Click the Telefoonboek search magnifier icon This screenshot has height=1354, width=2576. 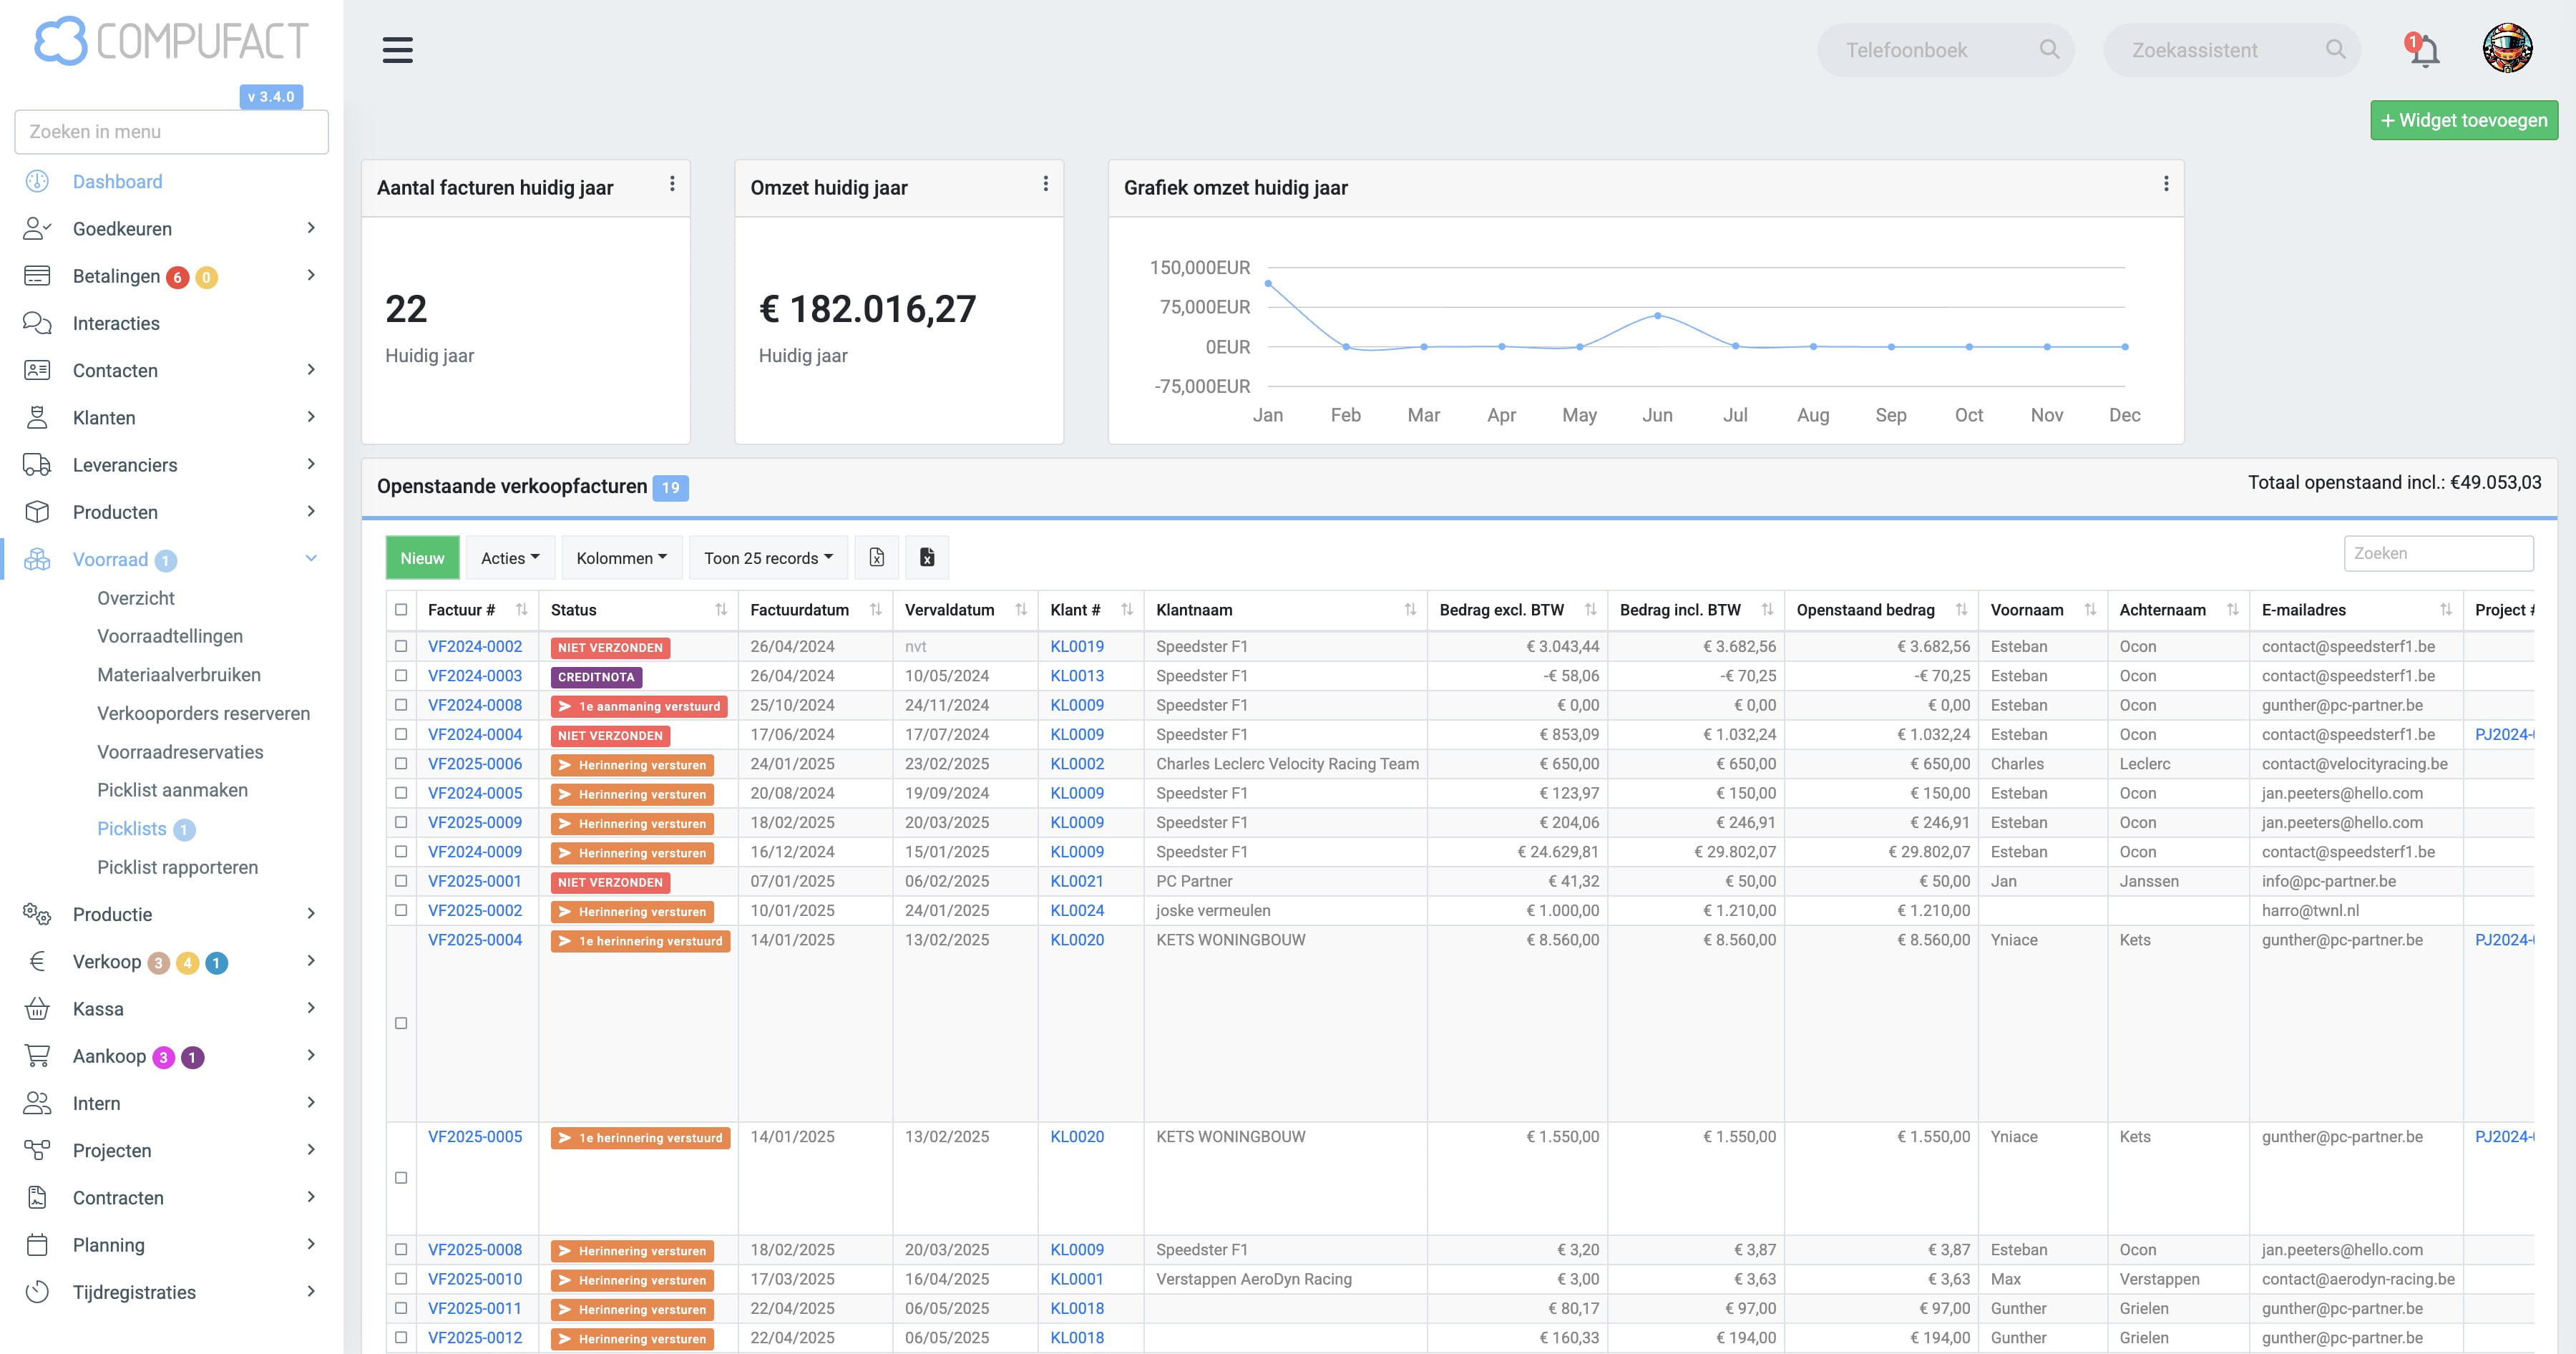2049,49
